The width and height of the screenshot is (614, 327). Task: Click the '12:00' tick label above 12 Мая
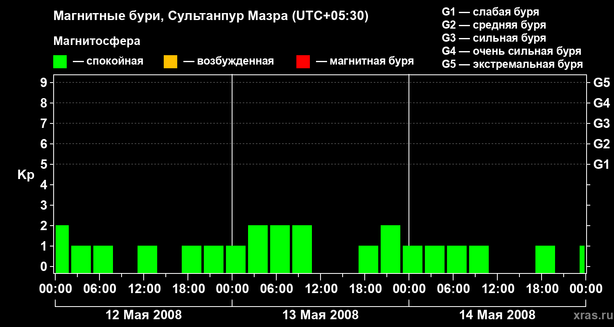[x=144, y=289]
